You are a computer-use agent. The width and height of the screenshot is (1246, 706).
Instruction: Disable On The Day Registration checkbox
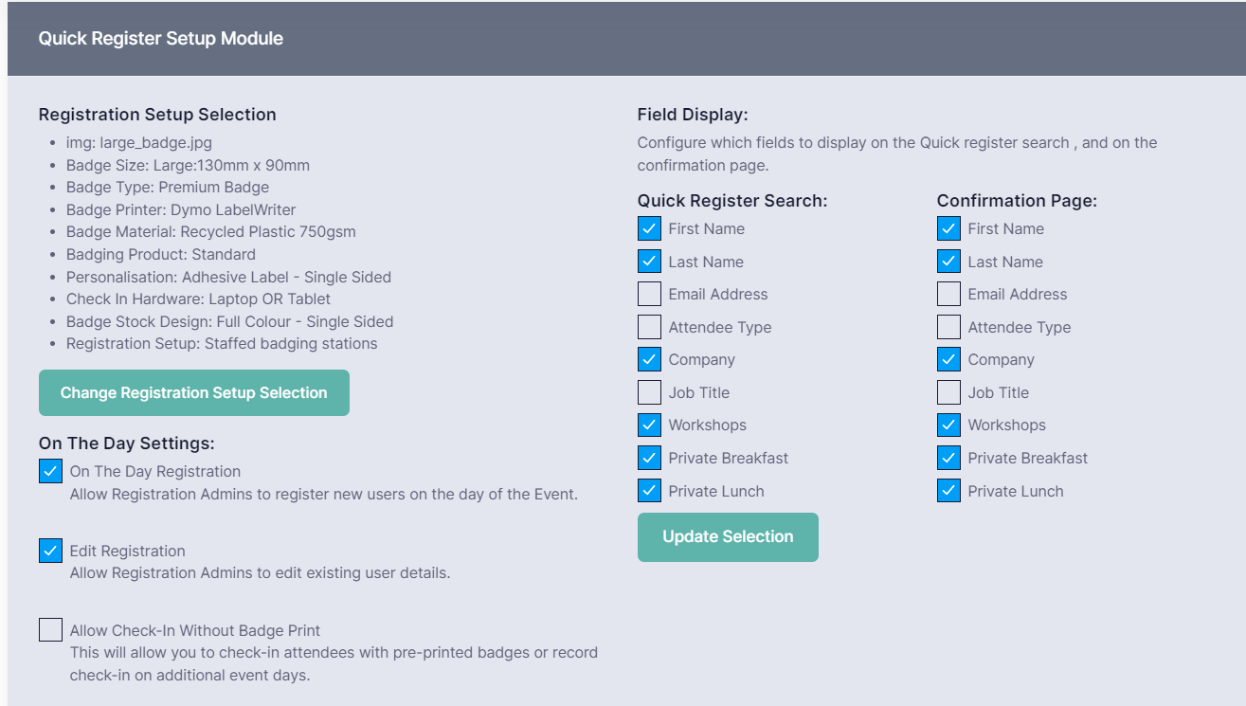51,471
